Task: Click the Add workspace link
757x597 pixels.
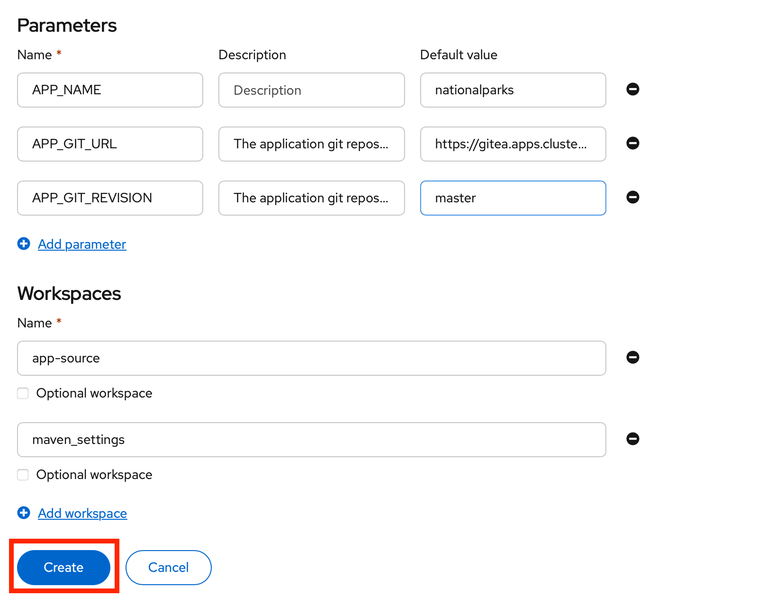Action: point(82,513)
